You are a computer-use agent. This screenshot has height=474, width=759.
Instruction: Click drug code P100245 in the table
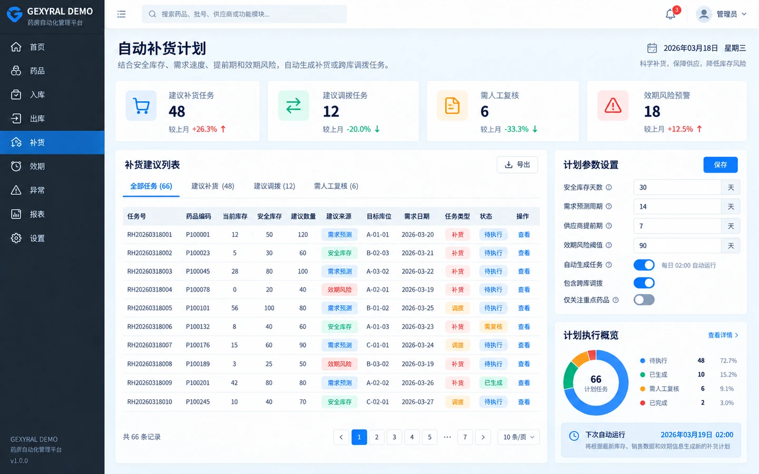pos(198,402)
